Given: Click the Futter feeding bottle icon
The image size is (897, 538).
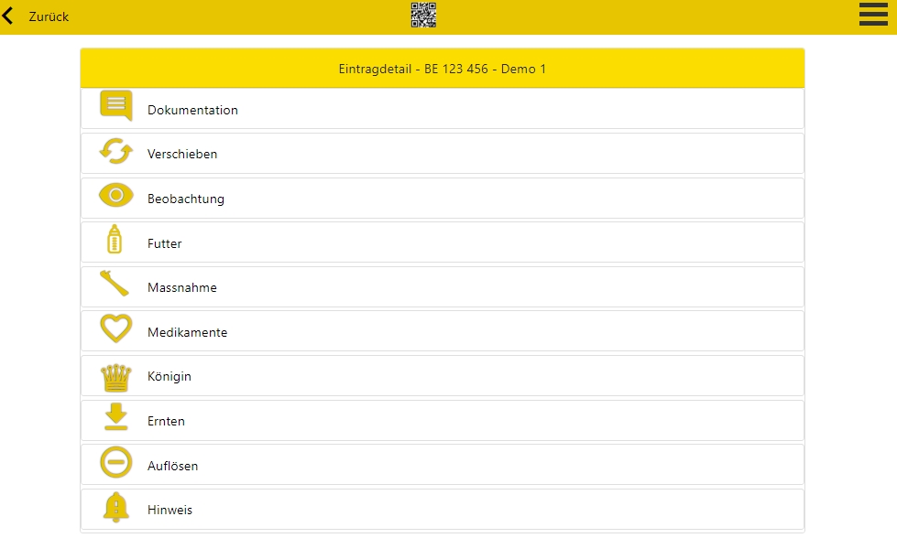Looking at the screenshot, I should [115, 240].
